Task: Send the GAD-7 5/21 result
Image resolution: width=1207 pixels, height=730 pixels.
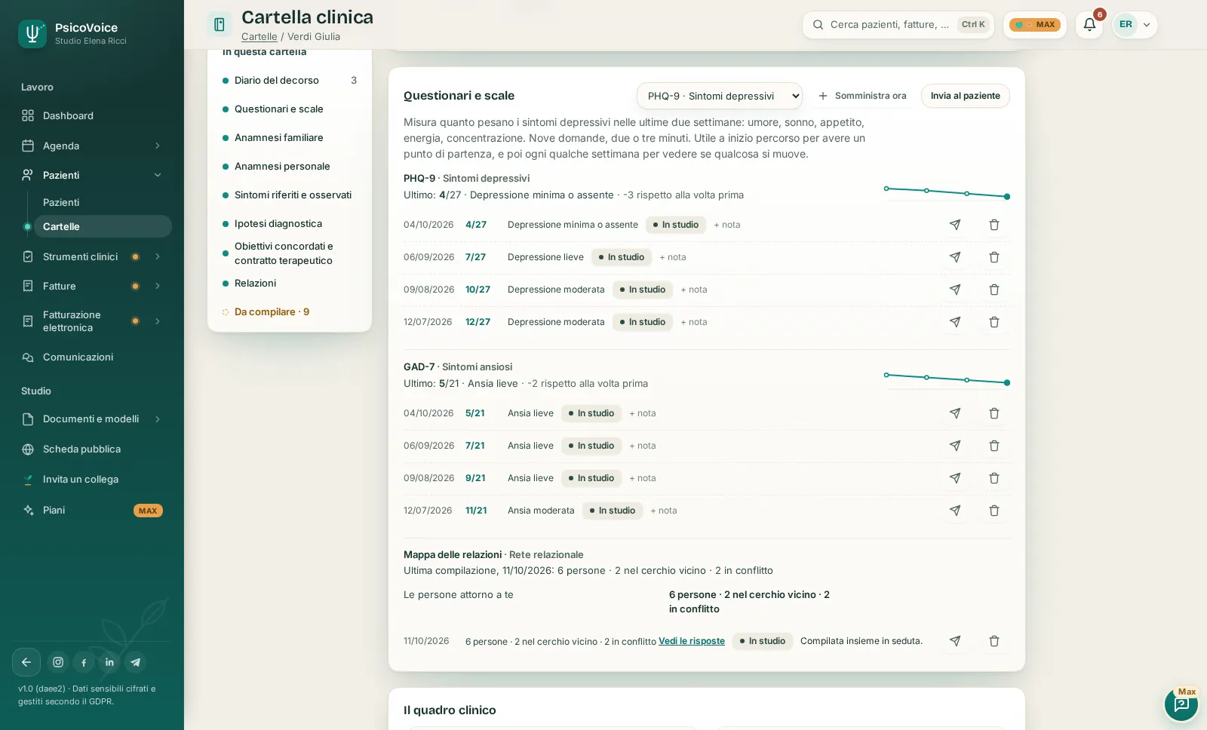Action: 955,413
